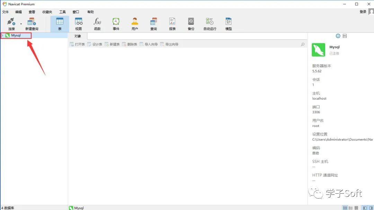Image resolution: width=374 pixels, height=210 pixels.
Task: Switch object view to detail list mode
Action: coord(356,208)
